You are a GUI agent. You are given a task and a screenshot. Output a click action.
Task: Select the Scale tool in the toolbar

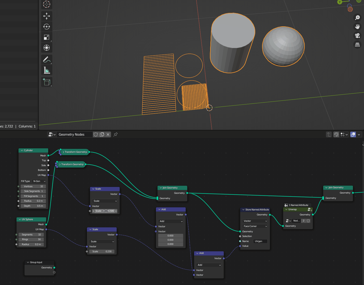pyautogui.click(x=47, y=37)
